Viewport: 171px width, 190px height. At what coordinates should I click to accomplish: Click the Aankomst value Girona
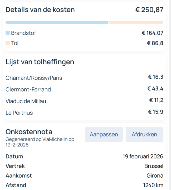[x=155, y=175]
